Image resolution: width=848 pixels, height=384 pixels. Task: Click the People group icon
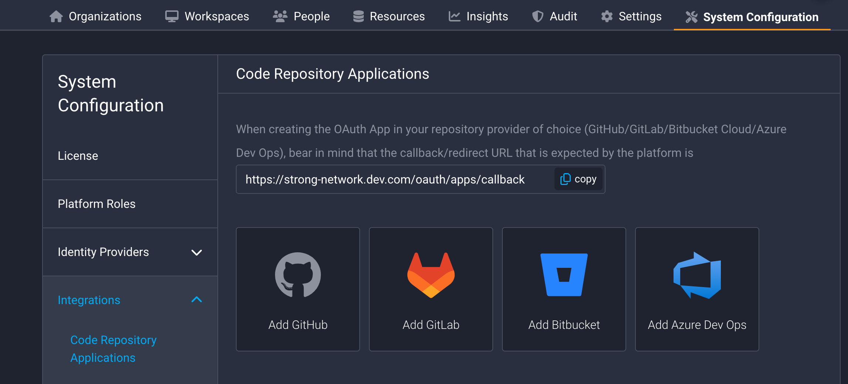[x=279, y=16]
